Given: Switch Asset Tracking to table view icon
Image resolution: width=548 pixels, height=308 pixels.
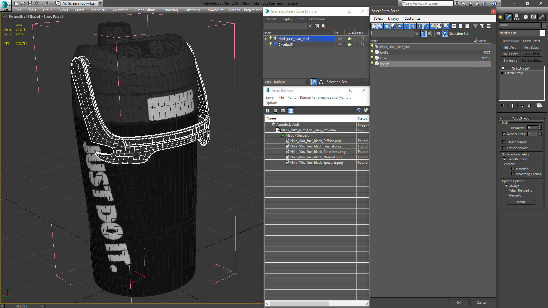Looking at the screenshot, I should click(x=291, y=111).
